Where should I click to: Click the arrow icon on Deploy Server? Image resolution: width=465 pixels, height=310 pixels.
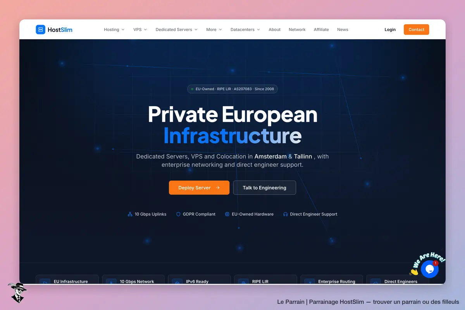(x=218, y=188)
